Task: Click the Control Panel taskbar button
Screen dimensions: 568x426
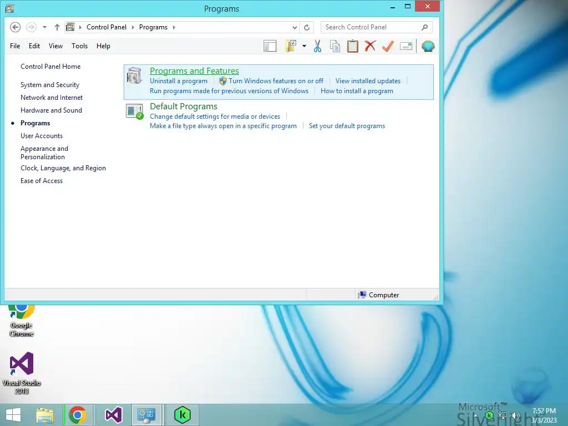Action: 146,415
